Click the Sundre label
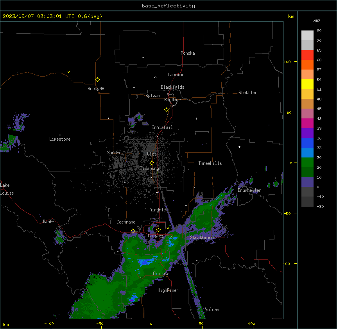 tap(114, 153)
